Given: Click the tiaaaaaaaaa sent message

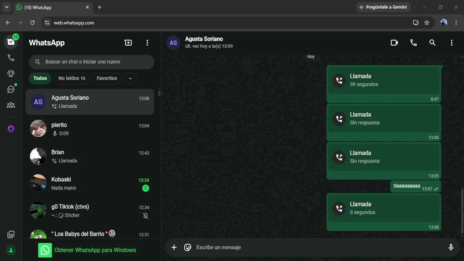Looking at the screenshot, I should click(416, 186).
